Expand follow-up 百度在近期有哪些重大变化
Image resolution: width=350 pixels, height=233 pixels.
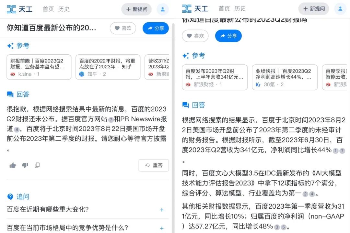pyautogui.click(x=85, y=209)
